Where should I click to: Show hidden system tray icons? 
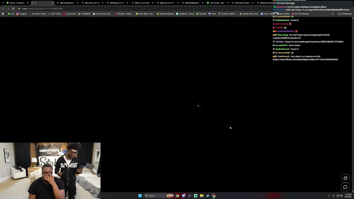329,196
